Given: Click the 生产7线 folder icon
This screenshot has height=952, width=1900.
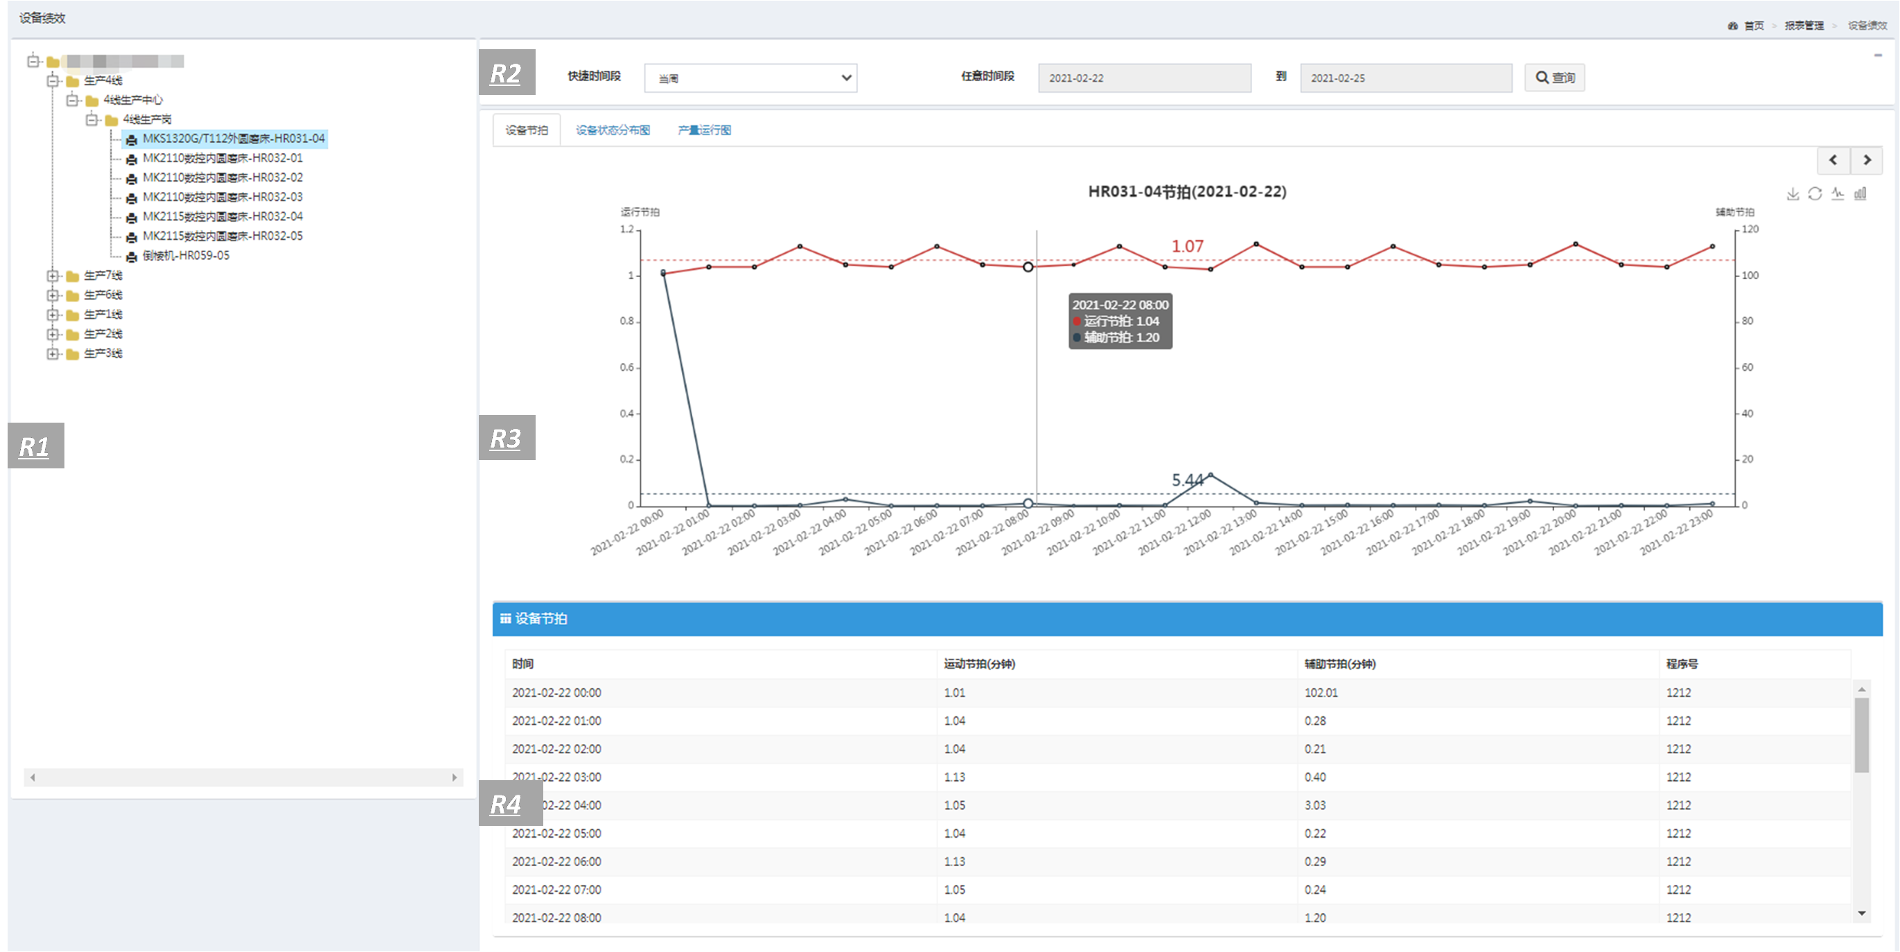Looking at the screenshot, I should (72, 276).
